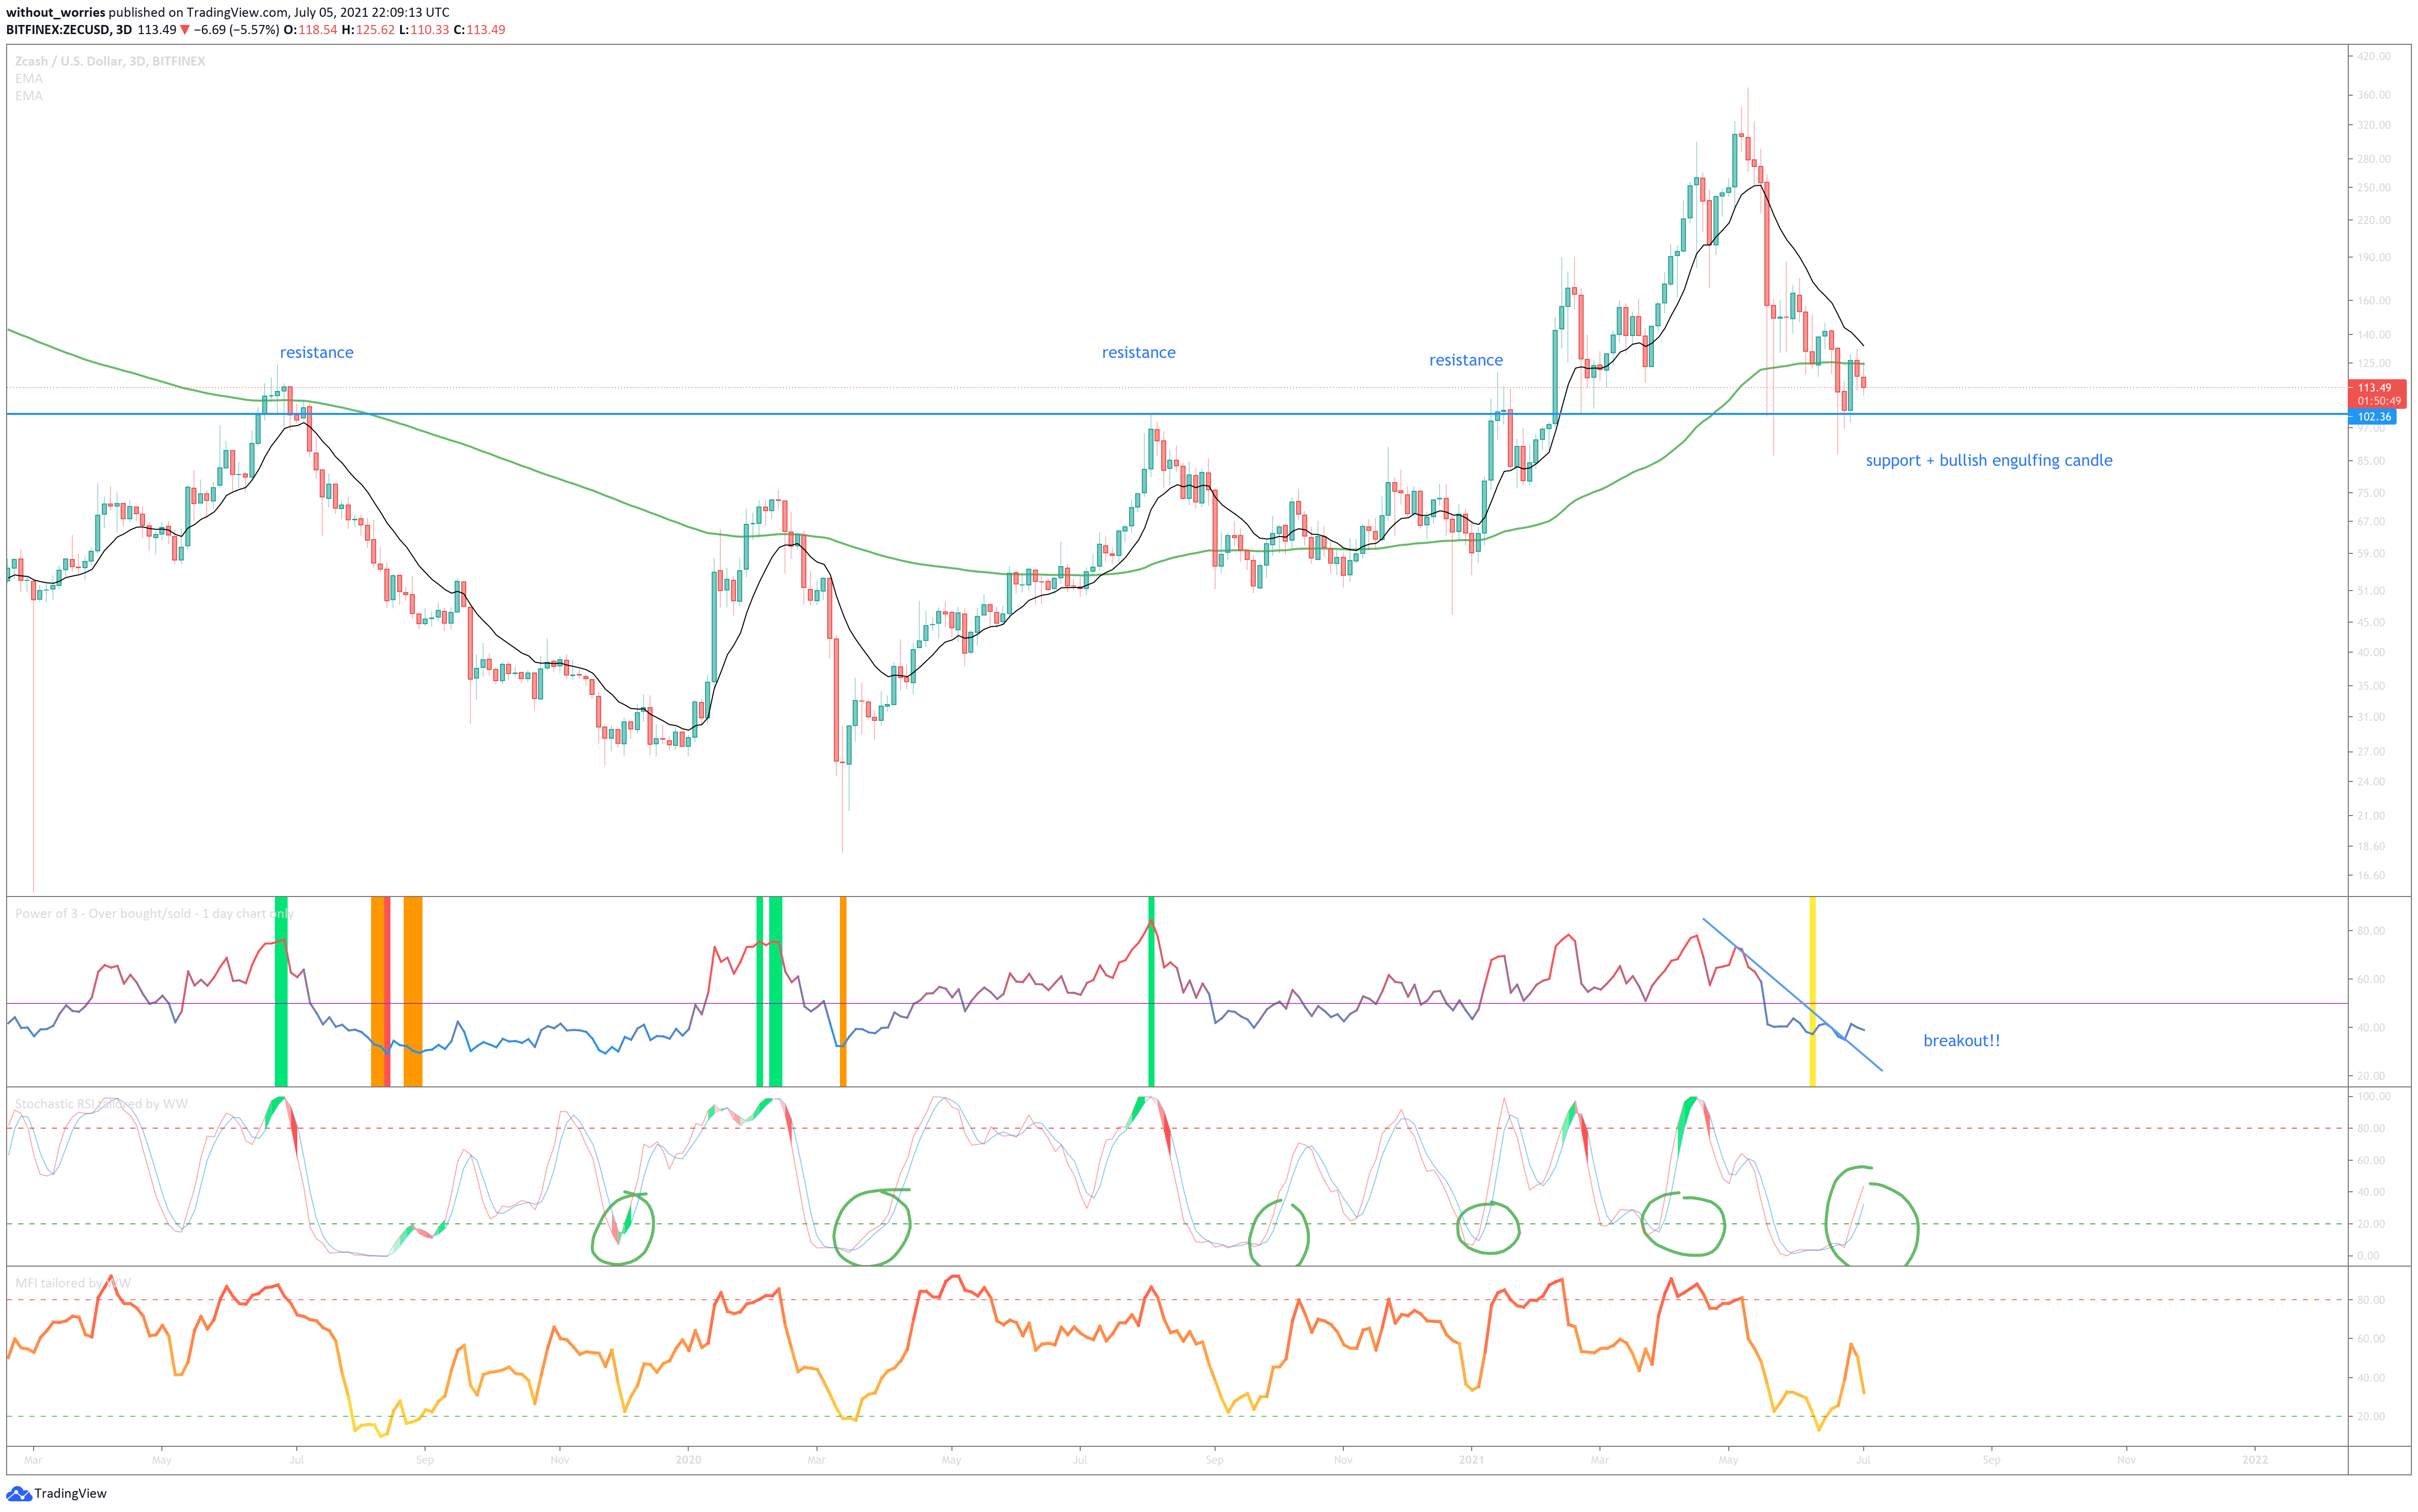Click the 'Zcash / U.S. Dollar, 3D, BITFINEX' title
This screenshot has height=1512, width=2418.
(x=110, y=61)
